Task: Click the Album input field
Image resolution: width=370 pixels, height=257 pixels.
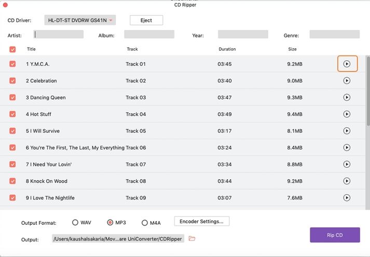Action: (x=149, y=34)
